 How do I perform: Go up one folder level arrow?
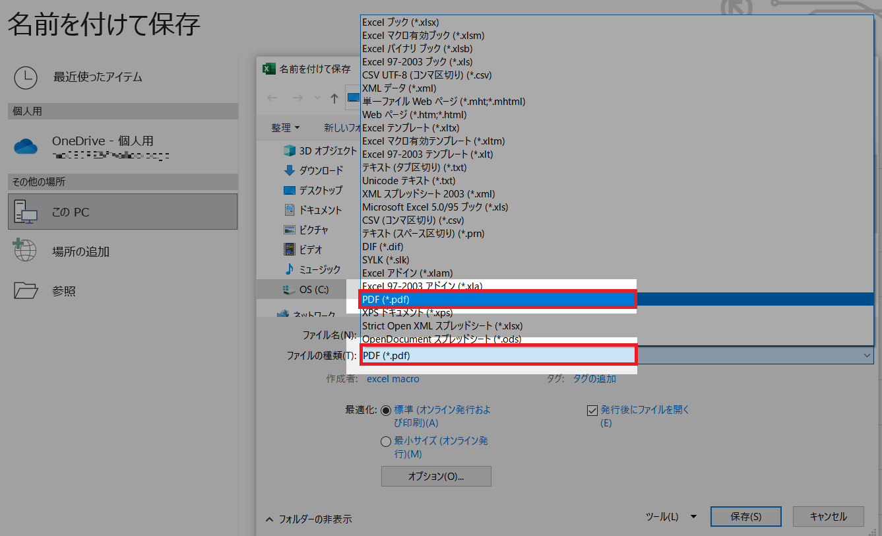334,98
